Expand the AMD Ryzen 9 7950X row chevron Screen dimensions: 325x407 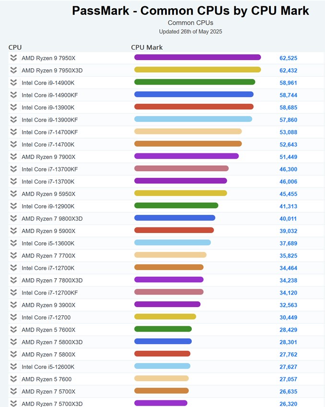[13, 58]
